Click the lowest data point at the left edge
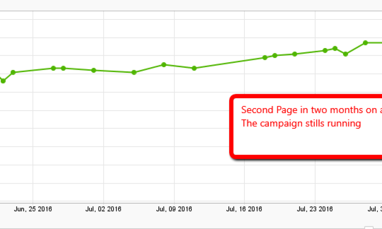 pos(2,80)
